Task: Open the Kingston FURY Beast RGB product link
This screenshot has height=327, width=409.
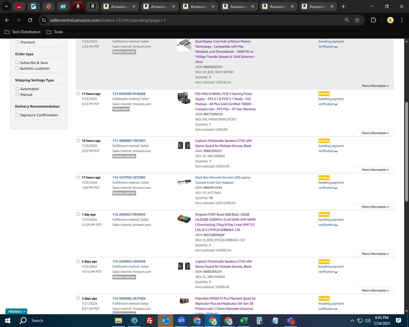Action: tap(225, 222)
